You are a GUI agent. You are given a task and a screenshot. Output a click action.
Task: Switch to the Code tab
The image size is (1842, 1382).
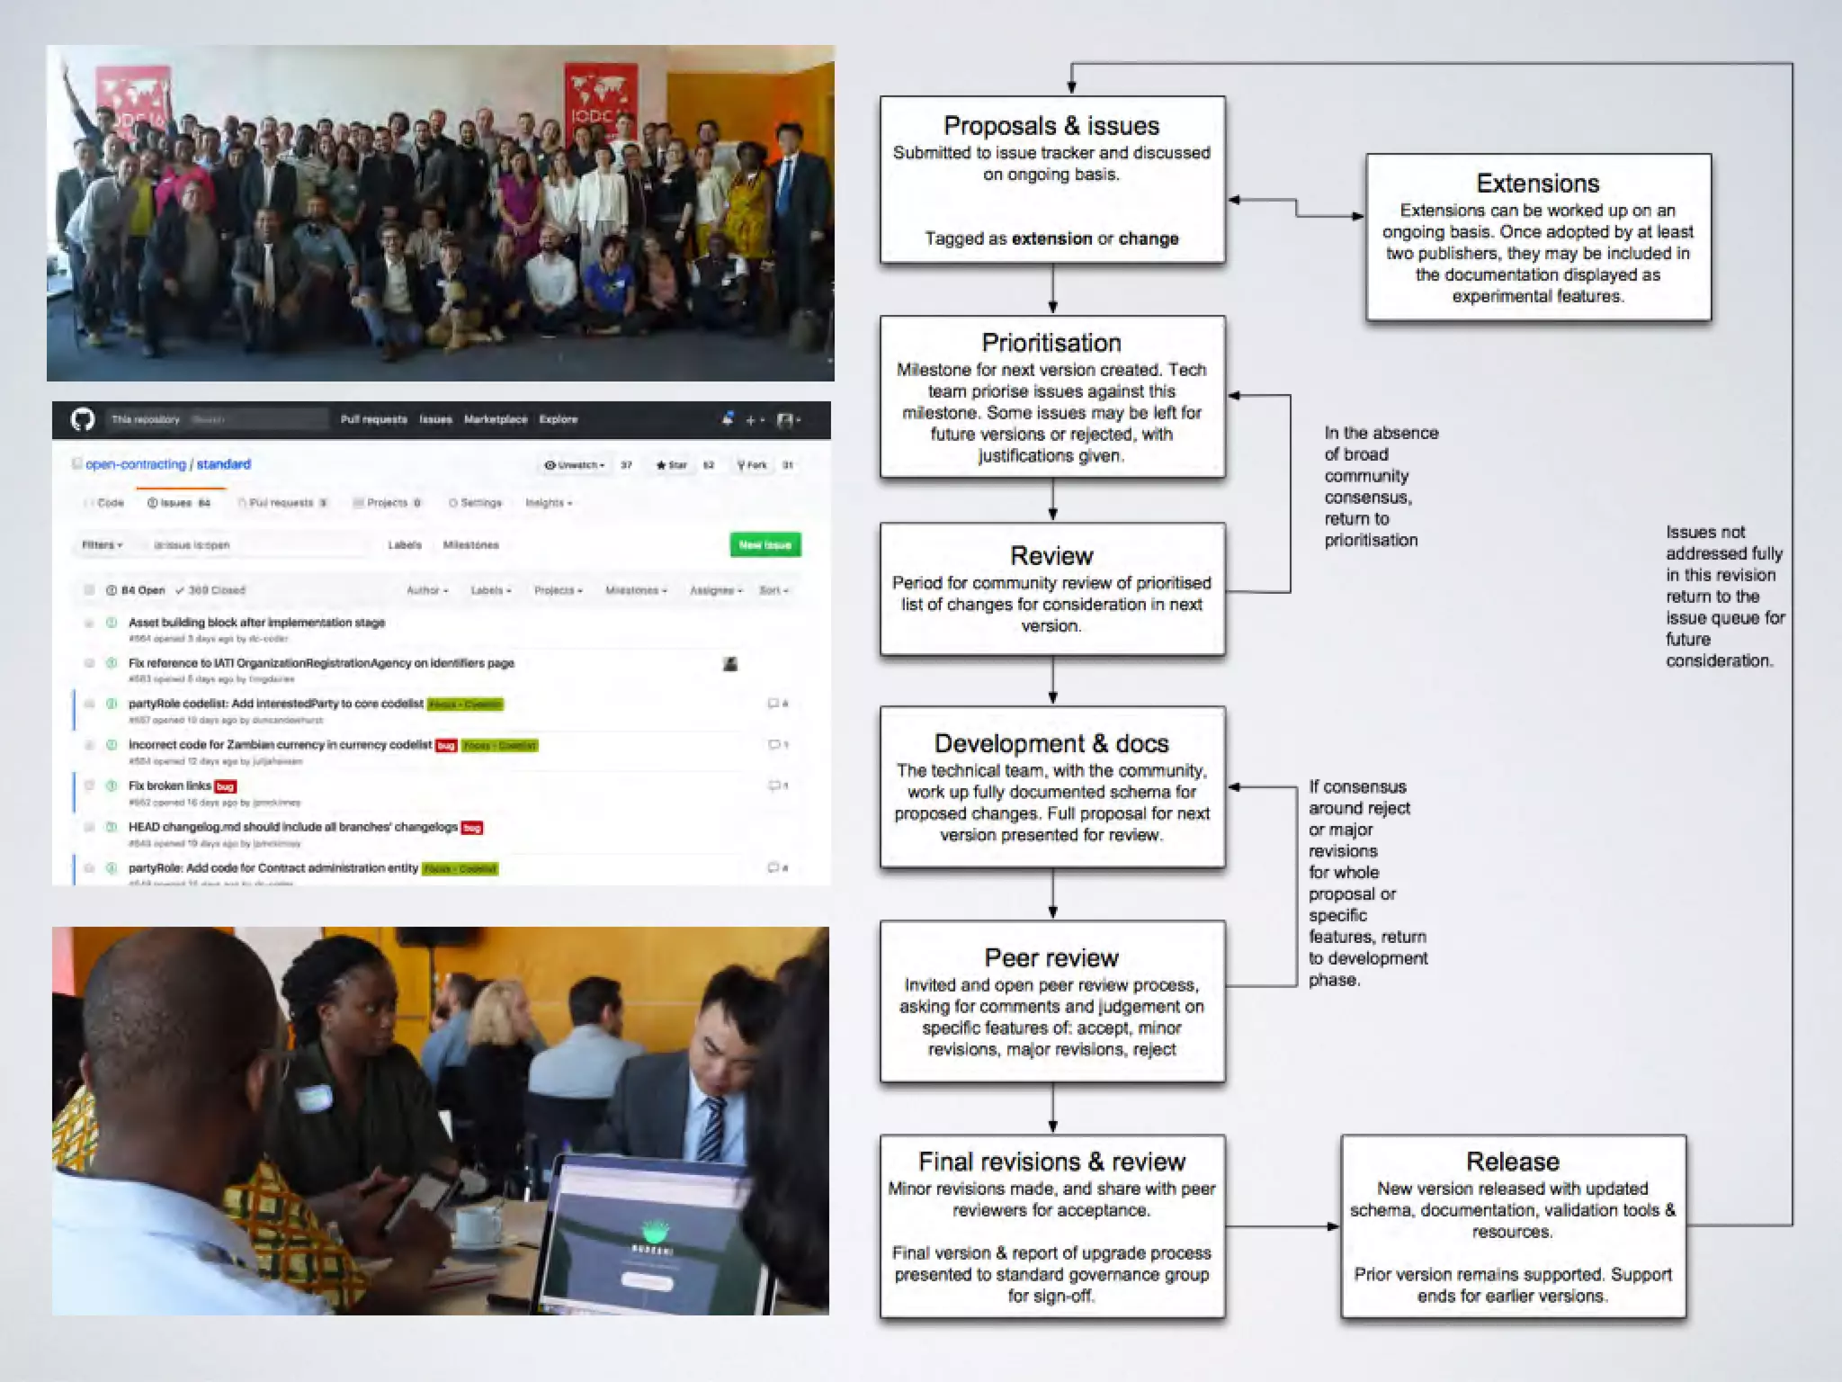pyautogui.click(x=105, y=503)
